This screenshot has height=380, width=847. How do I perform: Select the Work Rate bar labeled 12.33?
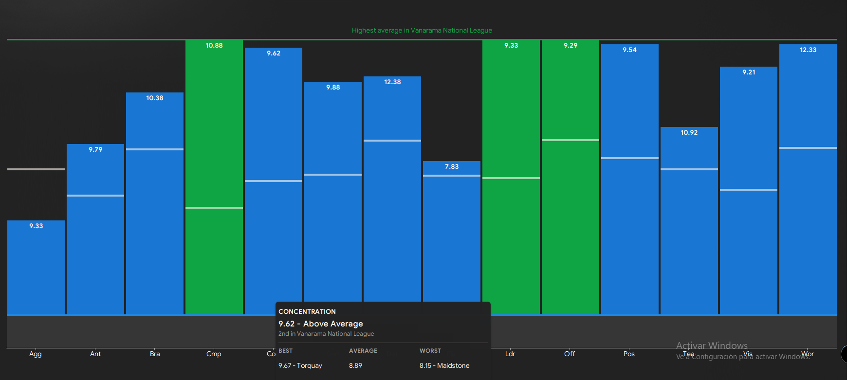808,179
